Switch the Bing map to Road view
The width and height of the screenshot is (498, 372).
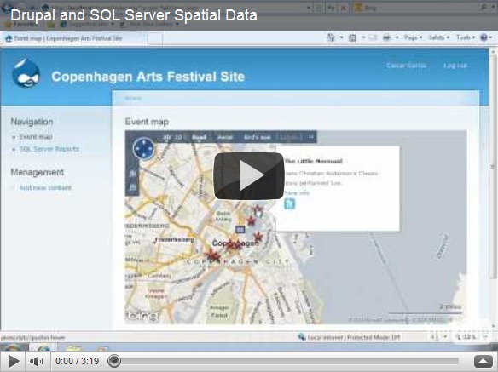click(200, 137)
